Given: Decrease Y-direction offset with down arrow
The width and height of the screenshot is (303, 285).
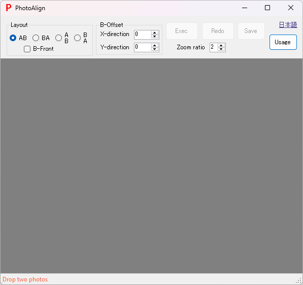Looking at the screenshot, I should pos(155,49).
